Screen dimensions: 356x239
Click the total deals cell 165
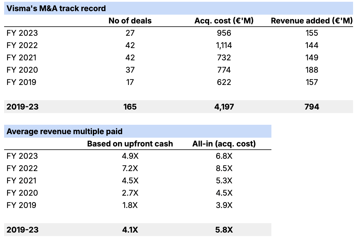click(130, 107)
